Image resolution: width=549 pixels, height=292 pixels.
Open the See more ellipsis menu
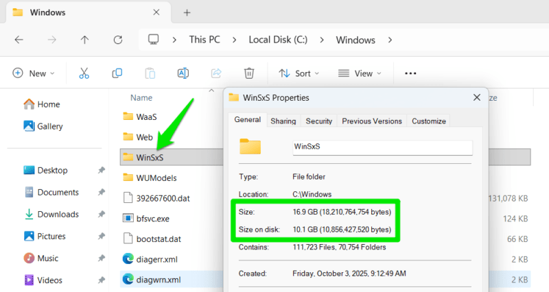click(410, 73)
